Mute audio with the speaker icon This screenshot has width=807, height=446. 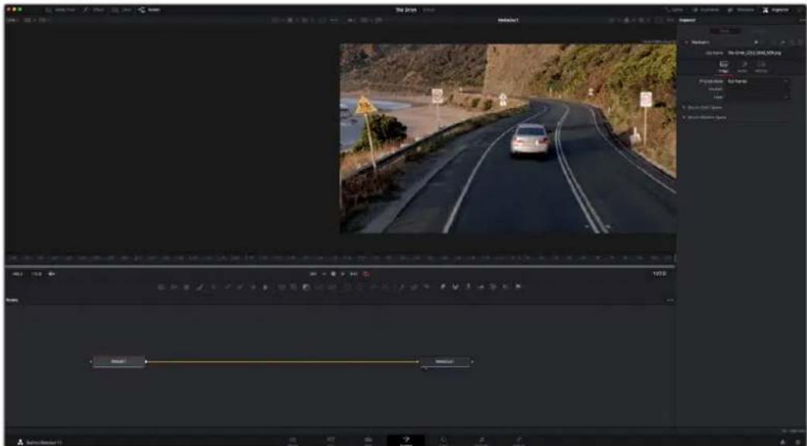coord(51,274)
